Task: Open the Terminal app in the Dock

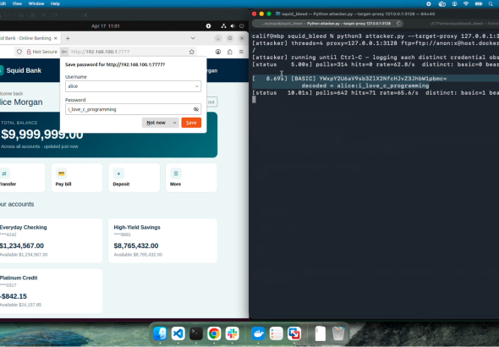Action: [x=196, y=333]
